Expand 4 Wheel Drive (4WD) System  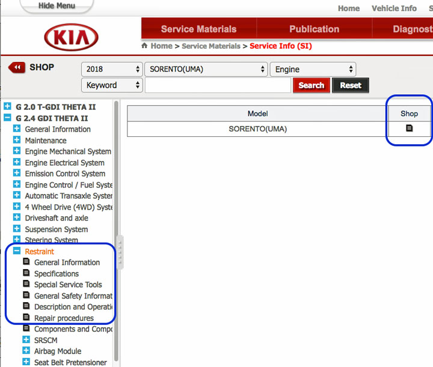pyautogui.click(x=17, y=206)
